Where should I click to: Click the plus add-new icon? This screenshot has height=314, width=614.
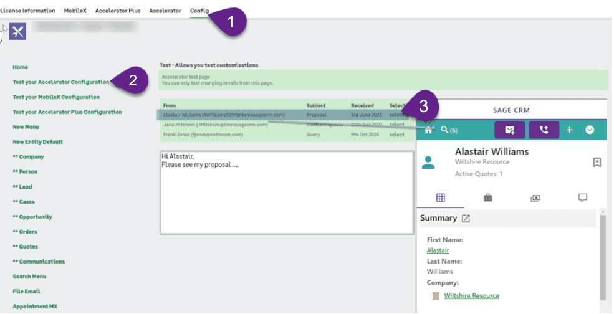pyautogui.click(x=569, y=130)
